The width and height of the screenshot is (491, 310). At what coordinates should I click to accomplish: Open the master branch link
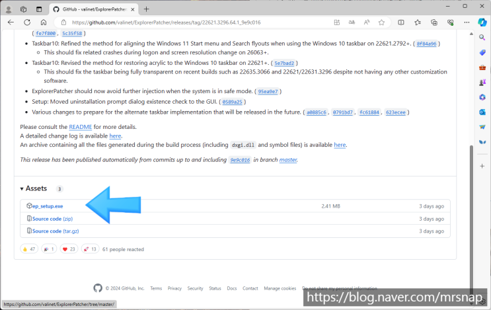coord(288,160)
